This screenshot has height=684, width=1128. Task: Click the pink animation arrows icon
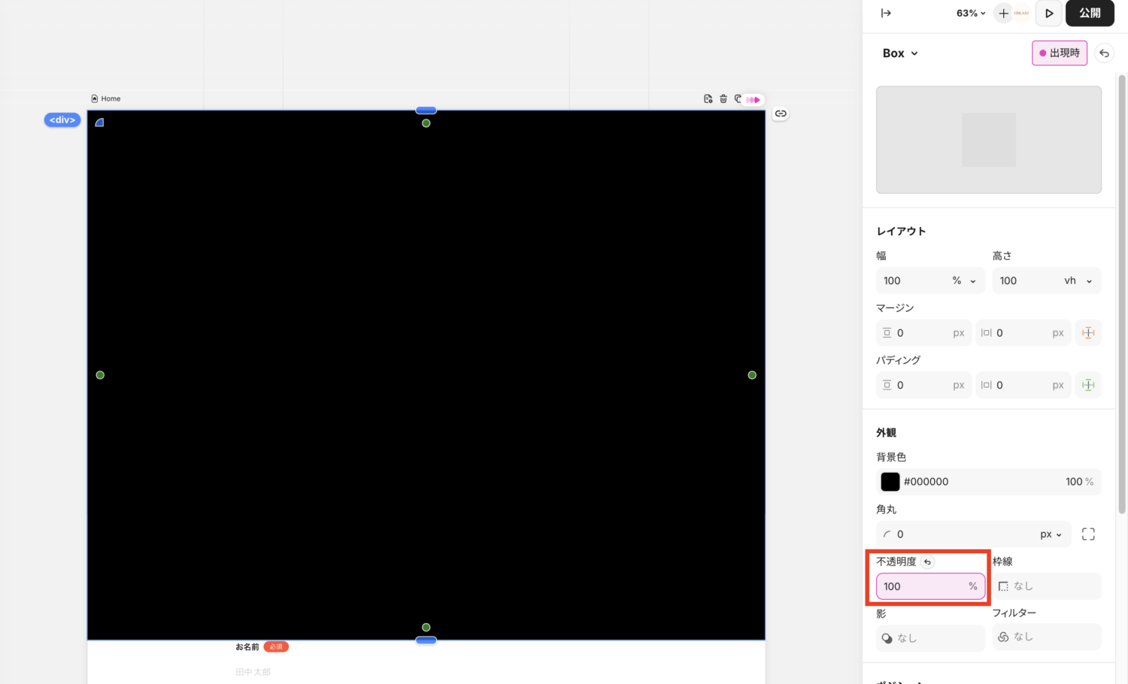pos(753,99)
